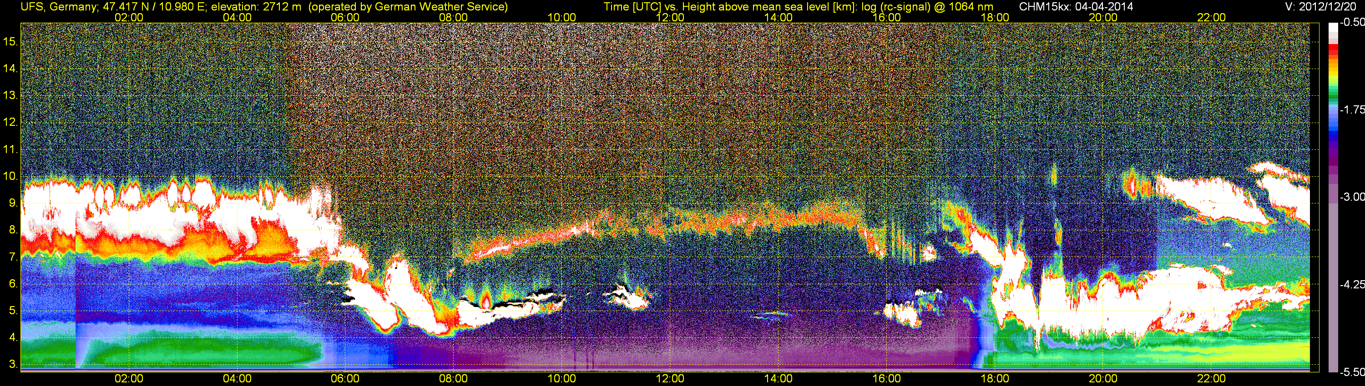Viewport: 1365px width, 386px height.
Task: Click the "10." height axis label
Action: click(x=10, y=176)
